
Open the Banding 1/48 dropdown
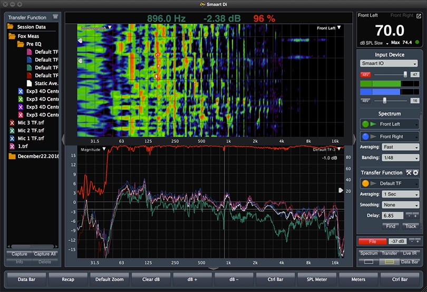click(400, 158)
